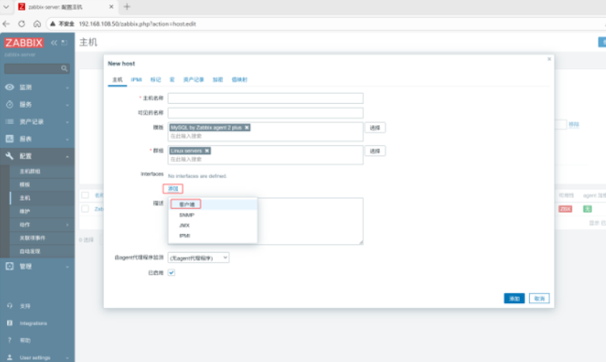This screenshot has width=606, height=362.
Task: Open a new browser tab
Action: (x=127, y=6)
